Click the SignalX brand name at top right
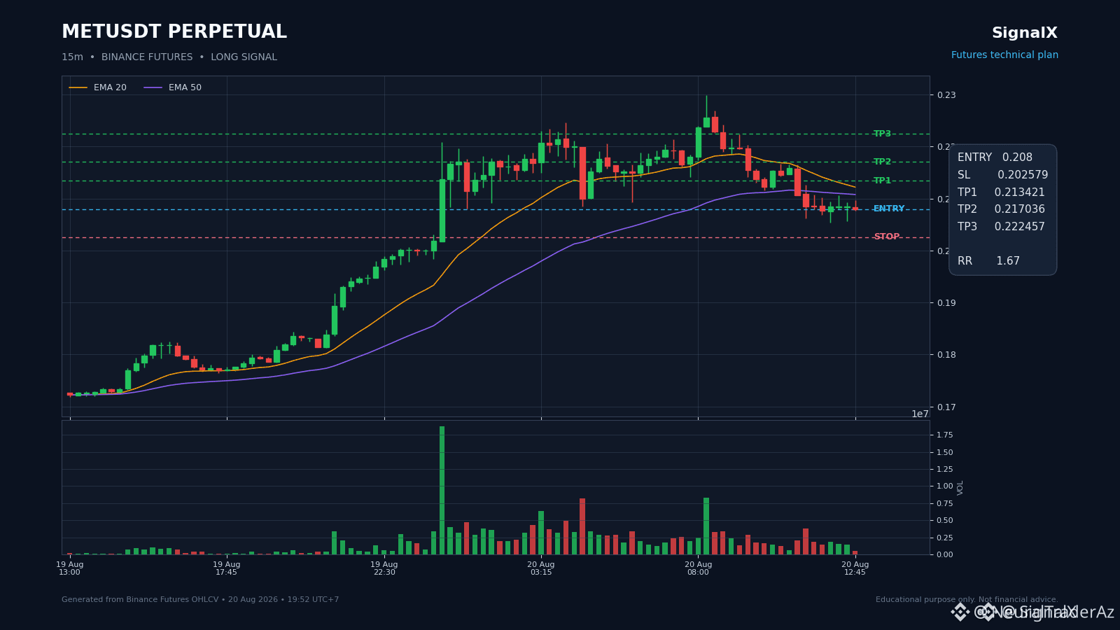The image size is (1120, 630). pyautogui.click(x=1025, y=33)
